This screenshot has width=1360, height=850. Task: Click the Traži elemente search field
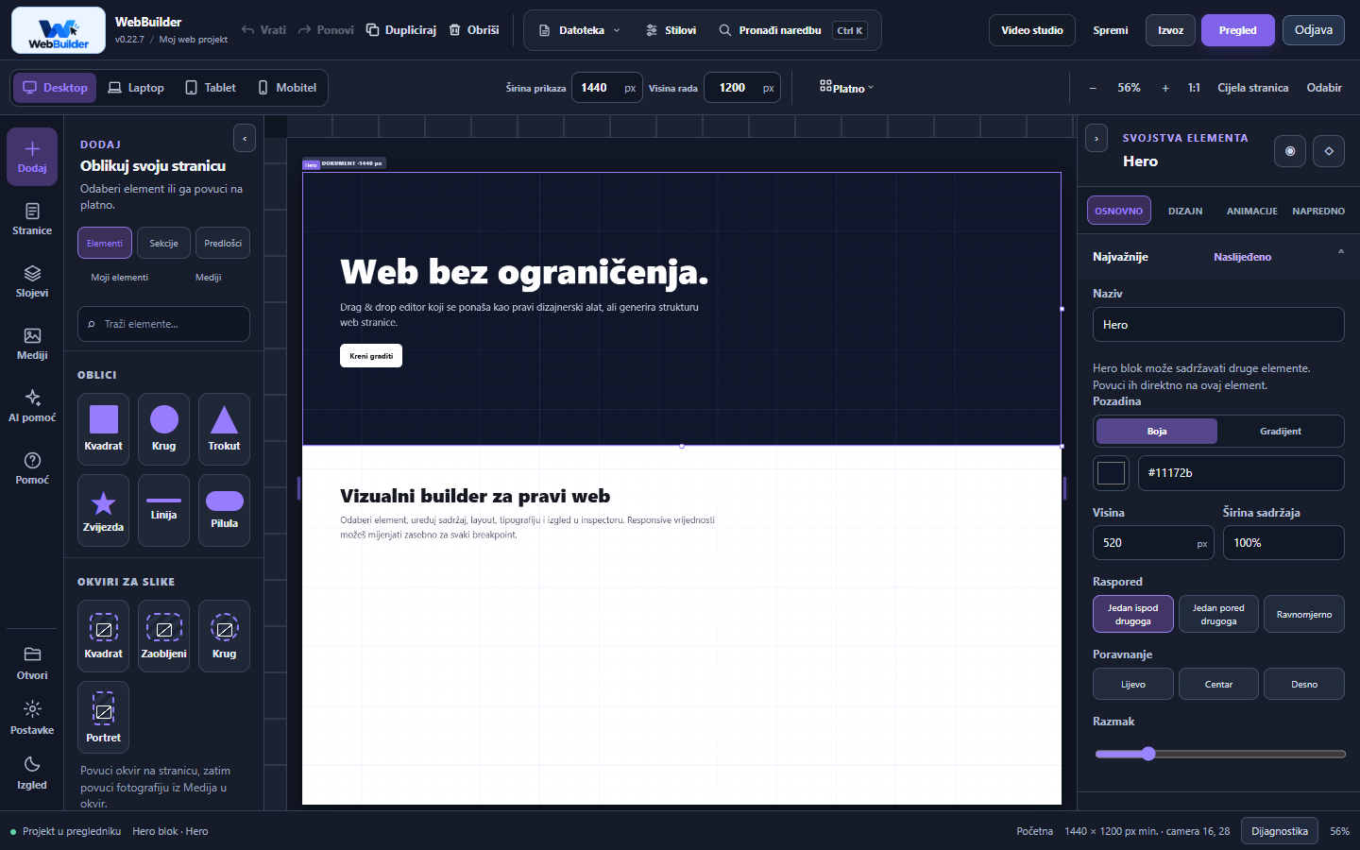tap(163, 324)
